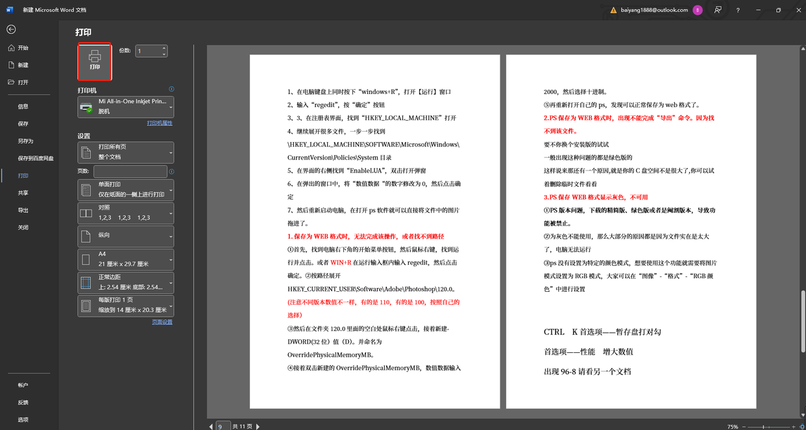
Task: Open the Mi All-in-One printer dropdown
Action: (126, 107)
